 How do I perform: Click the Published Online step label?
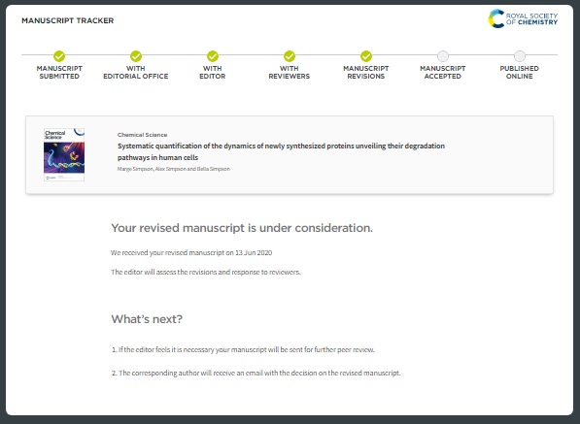coord(520,73)
